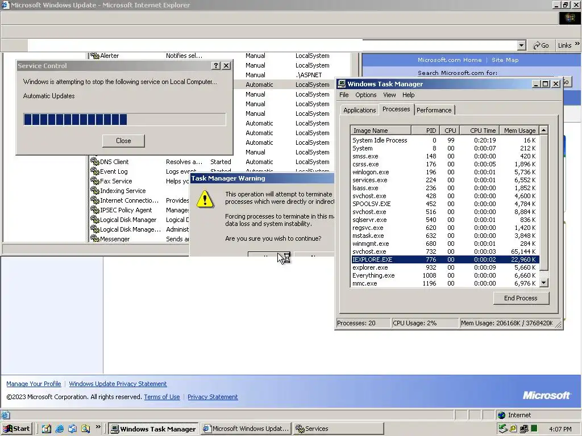Click the Automatic Updates stop progress bar

tap(124, 119)
